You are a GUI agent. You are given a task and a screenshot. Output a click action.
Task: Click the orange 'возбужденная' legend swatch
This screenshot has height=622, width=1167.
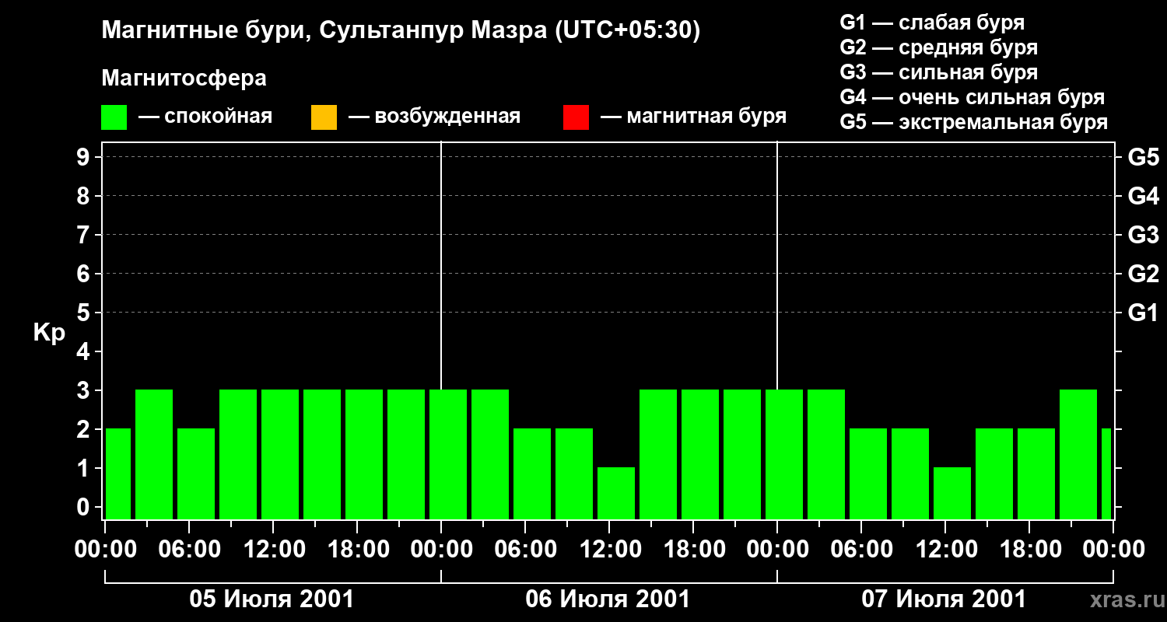pos(324,117)
